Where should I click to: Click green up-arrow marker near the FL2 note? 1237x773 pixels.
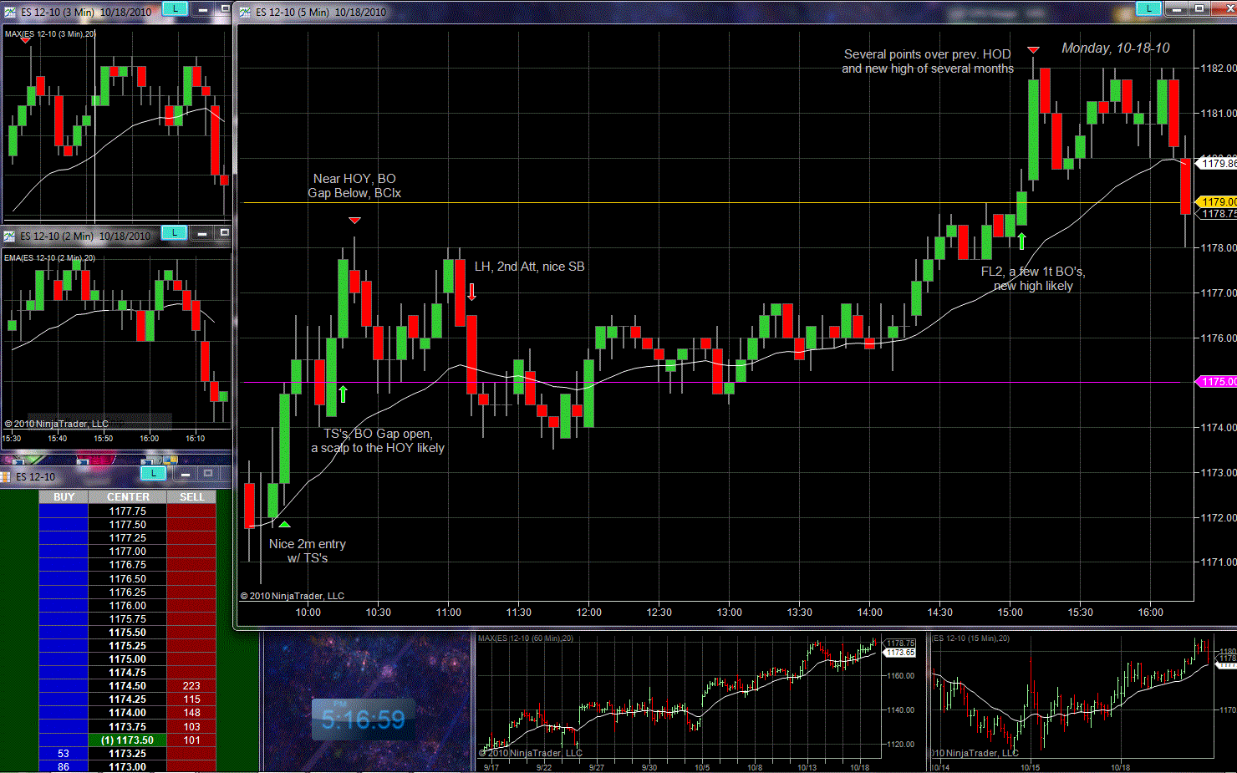1021,241
